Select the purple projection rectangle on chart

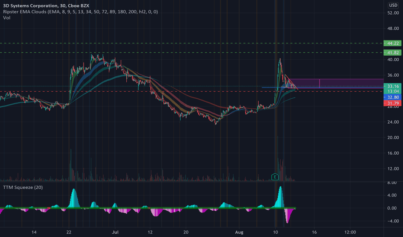[337, 84]
